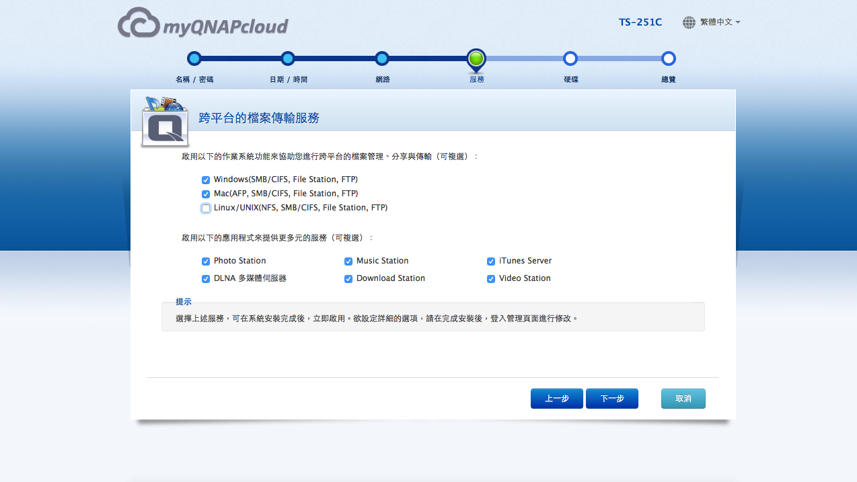Toggle the Download Station checkbox

click(348, 279)
